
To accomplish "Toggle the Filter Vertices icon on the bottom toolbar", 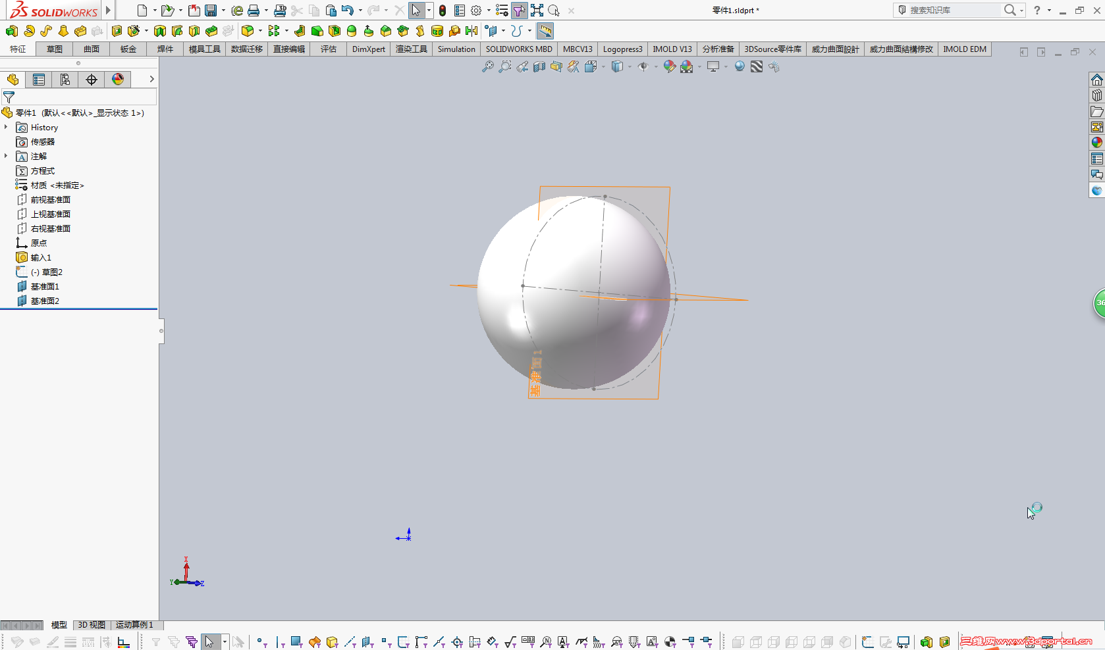I will [x=261, y=641].
